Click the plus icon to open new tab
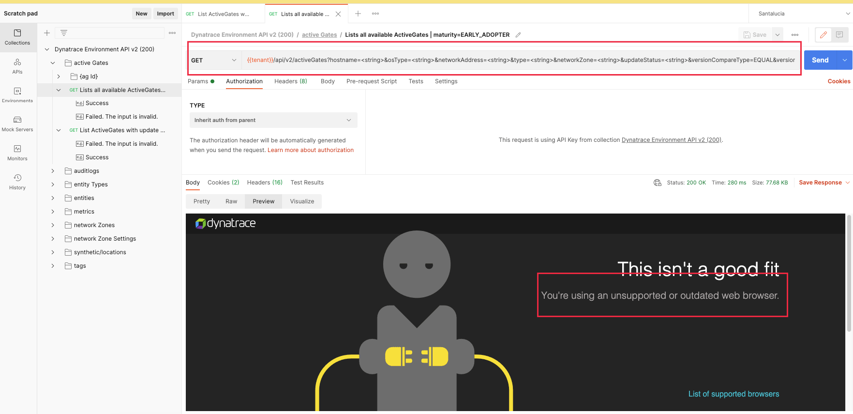This screenshot has height=414, width=853. click(x=358, y=14)
